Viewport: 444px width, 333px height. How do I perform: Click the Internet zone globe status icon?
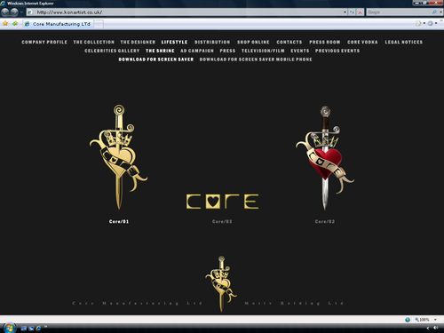coord(408,320)
